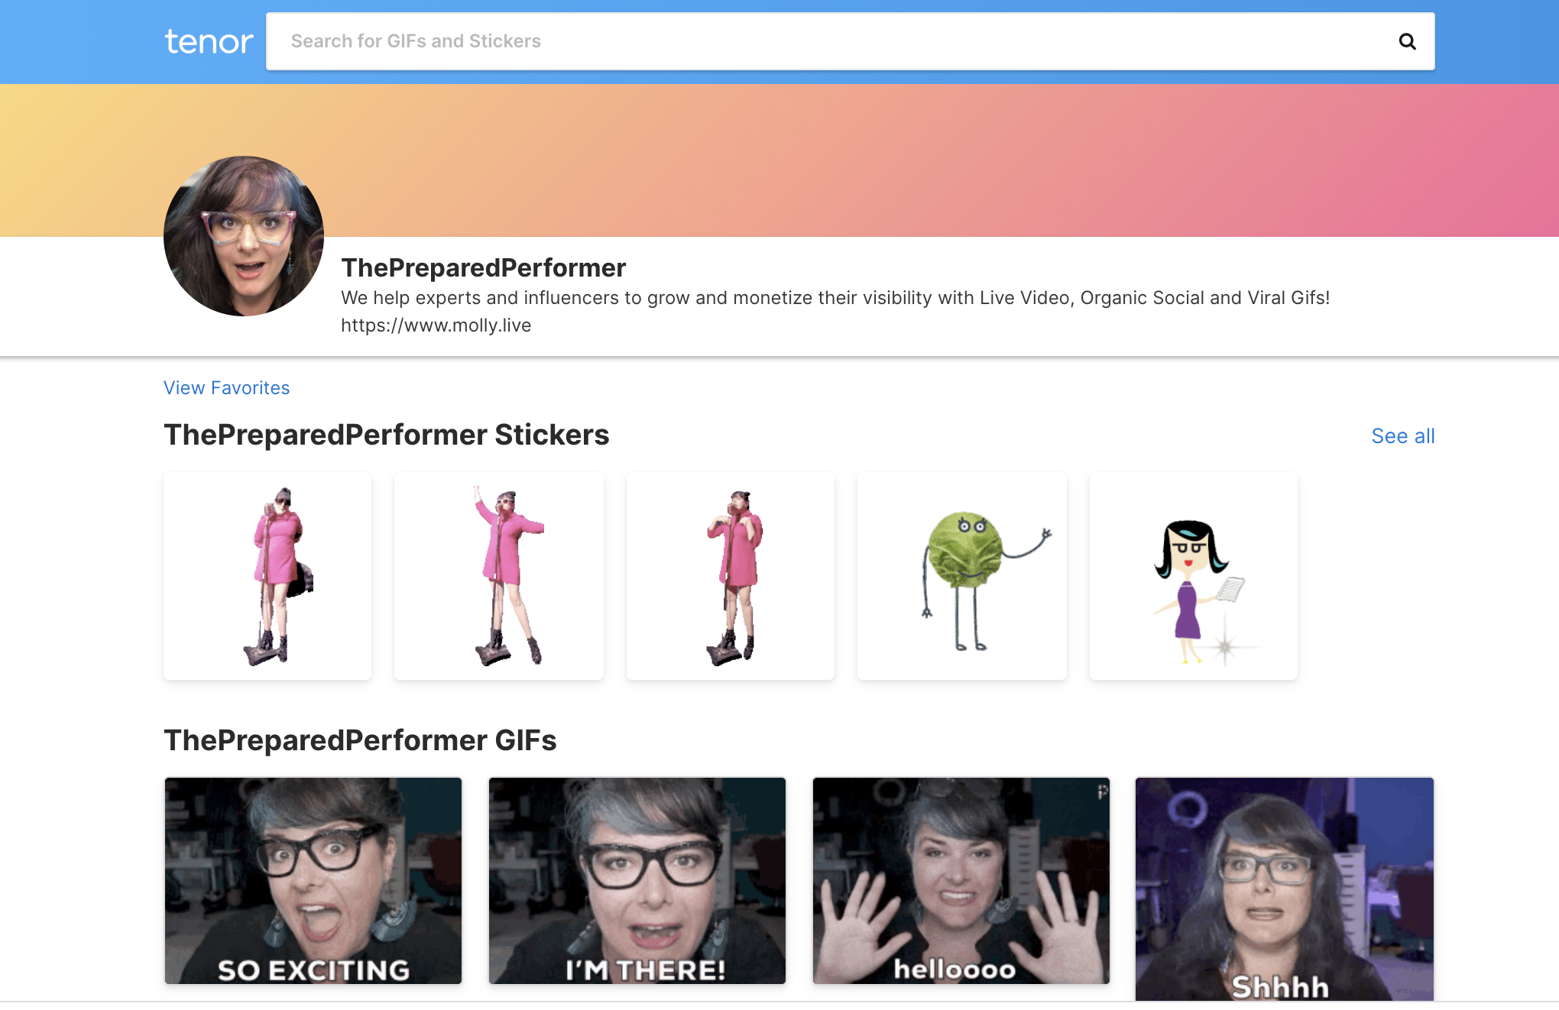Open View Favorites link
This screenshot has height=1010, width=1559.
(226, 388)
